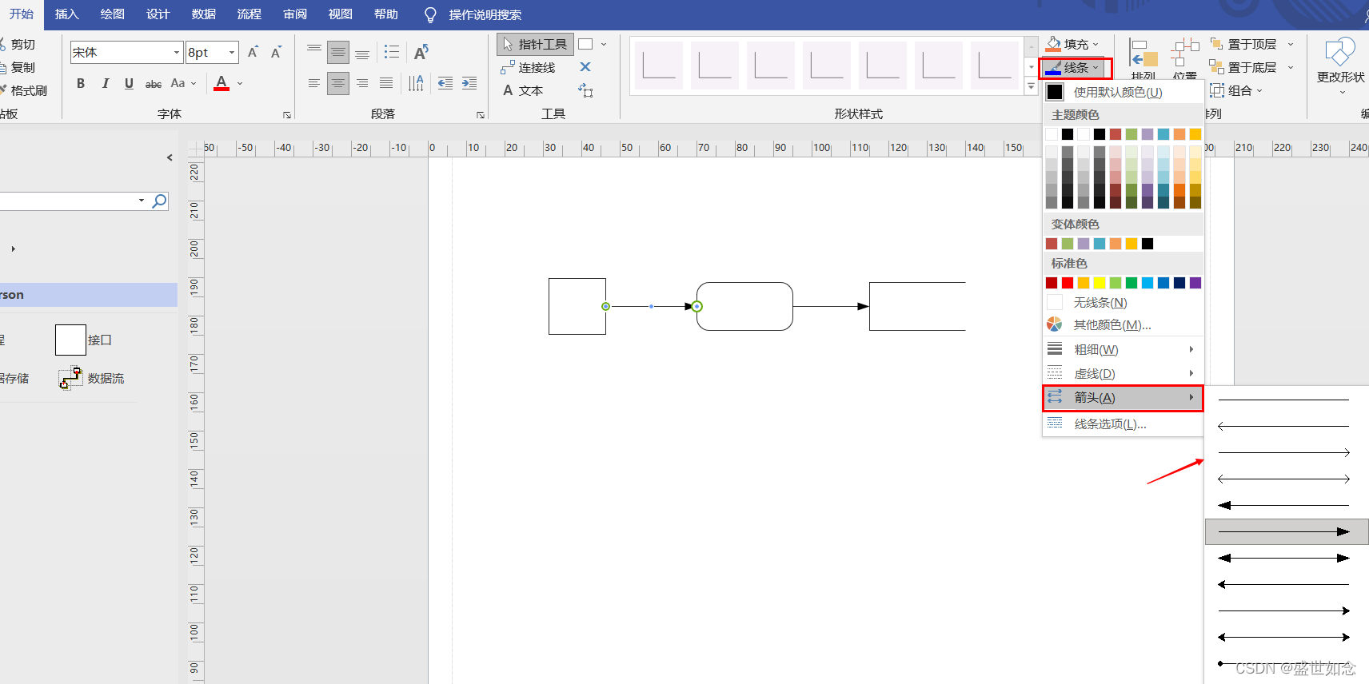Open the Dashes (虚线) submenu
This screenshot has height=684, width=1369.
click(x=1124, y=374)
